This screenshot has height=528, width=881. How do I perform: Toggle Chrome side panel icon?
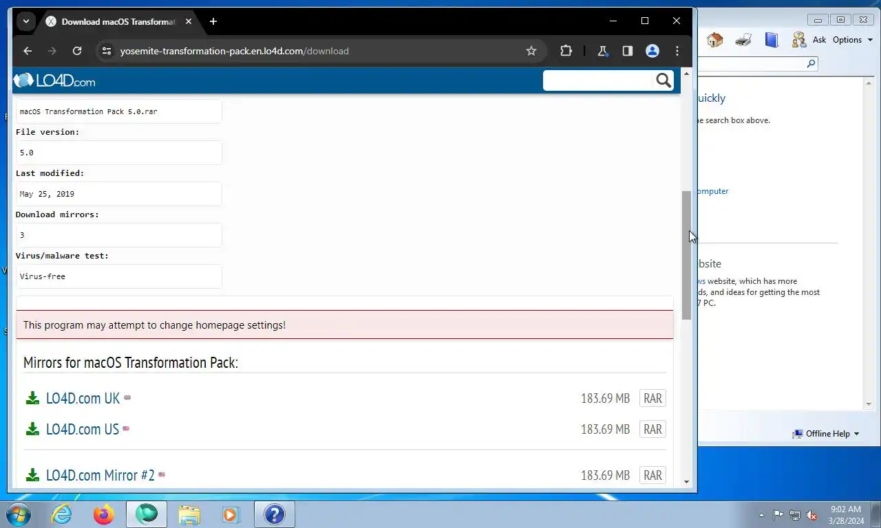628,51
